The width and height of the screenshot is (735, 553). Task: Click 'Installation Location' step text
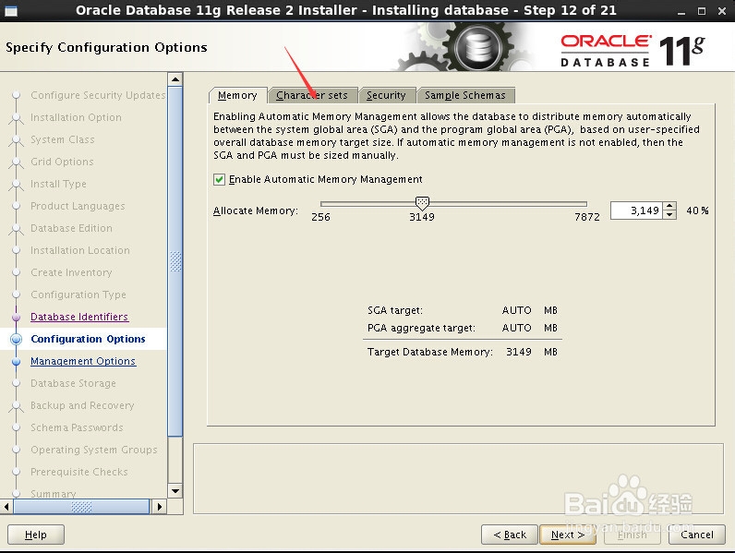(x=80, y=250)
